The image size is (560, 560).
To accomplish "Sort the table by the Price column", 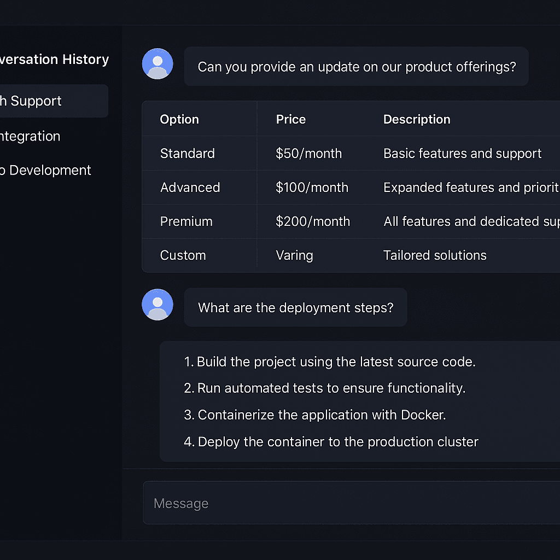I will pos(290,119).
